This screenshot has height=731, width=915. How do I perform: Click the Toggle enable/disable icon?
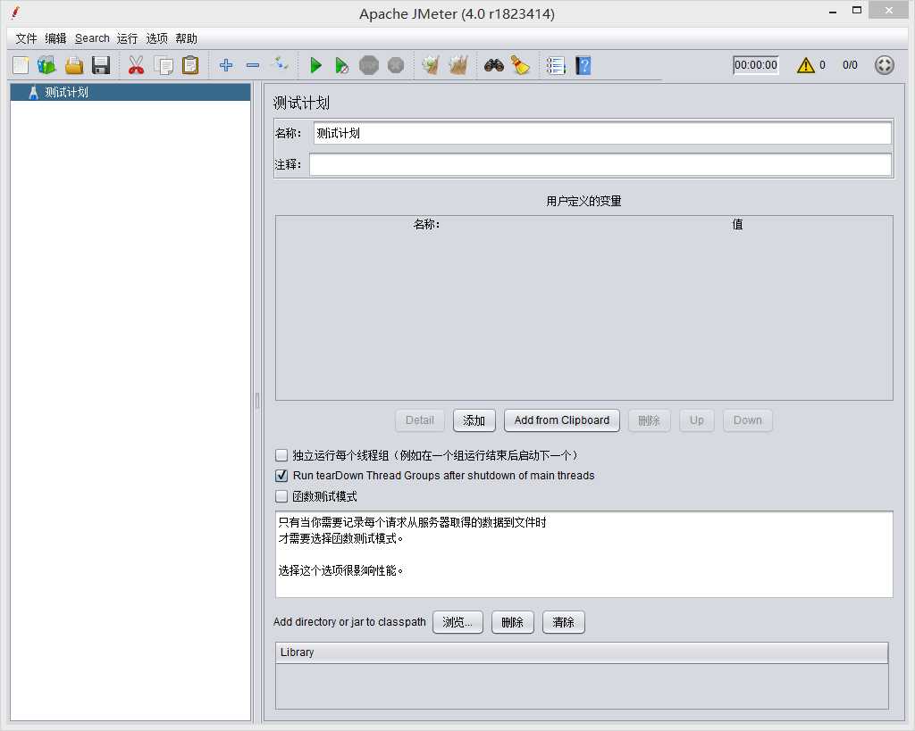tap(280, 64)
